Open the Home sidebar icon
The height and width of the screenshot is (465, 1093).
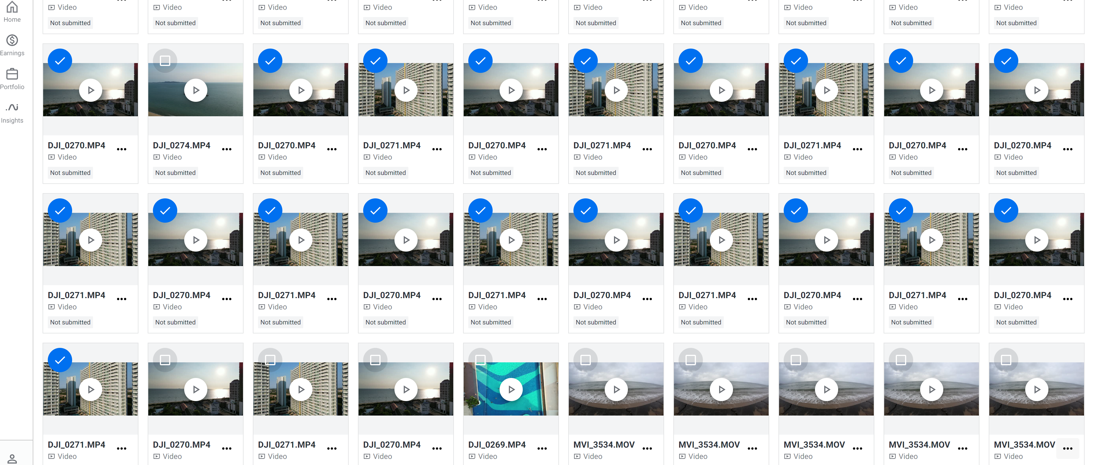(x=12, y=7)
